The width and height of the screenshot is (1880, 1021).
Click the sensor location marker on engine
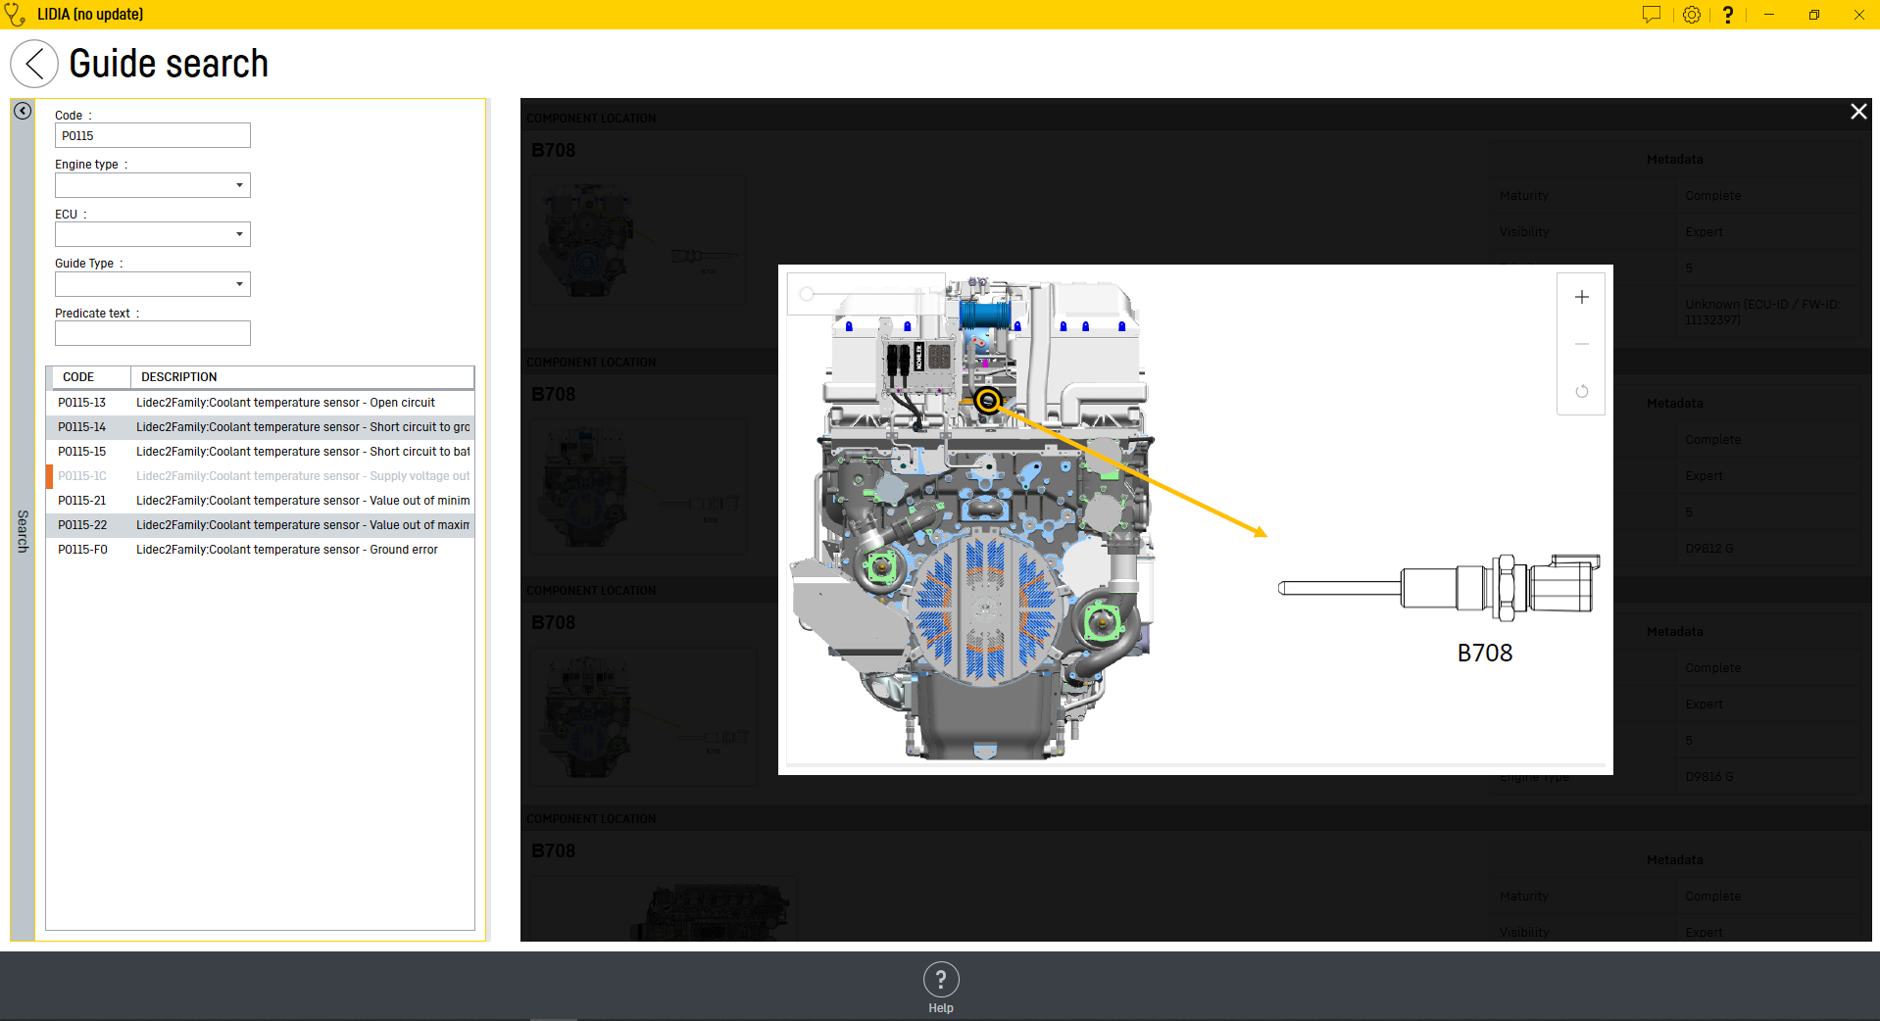tap(988, 400)
